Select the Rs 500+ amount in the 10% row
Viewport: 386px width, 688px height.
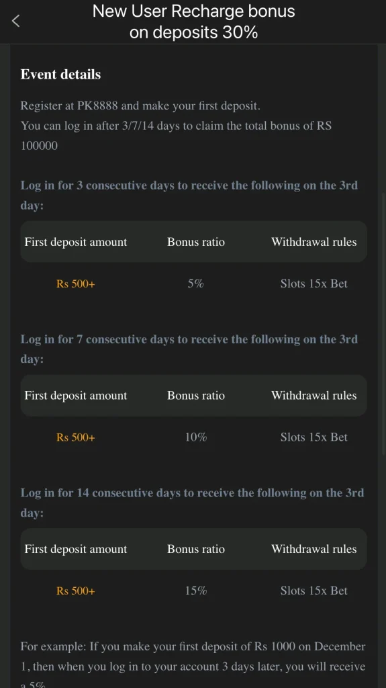pyautogui.click(x=75, y=437)
